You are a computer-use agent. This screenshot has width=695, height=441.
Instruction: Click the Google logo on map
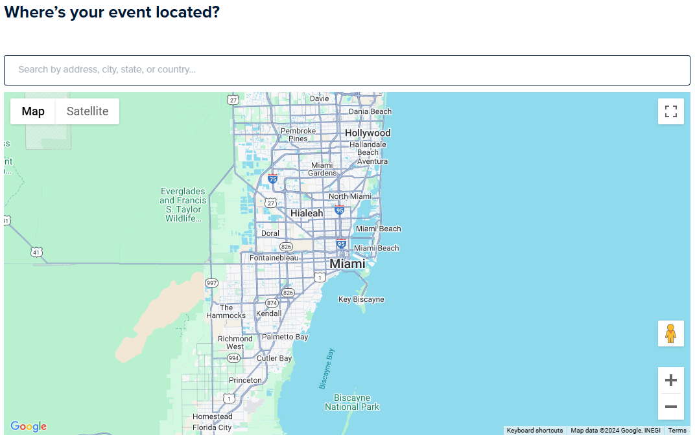tap(29, 426)
